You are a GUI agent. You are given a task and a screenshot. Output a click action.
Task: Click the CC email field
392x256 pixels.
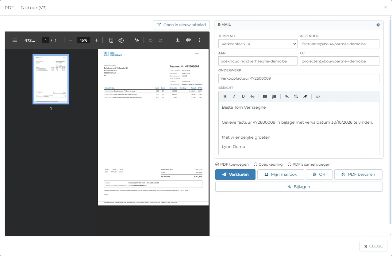point(340,61)
